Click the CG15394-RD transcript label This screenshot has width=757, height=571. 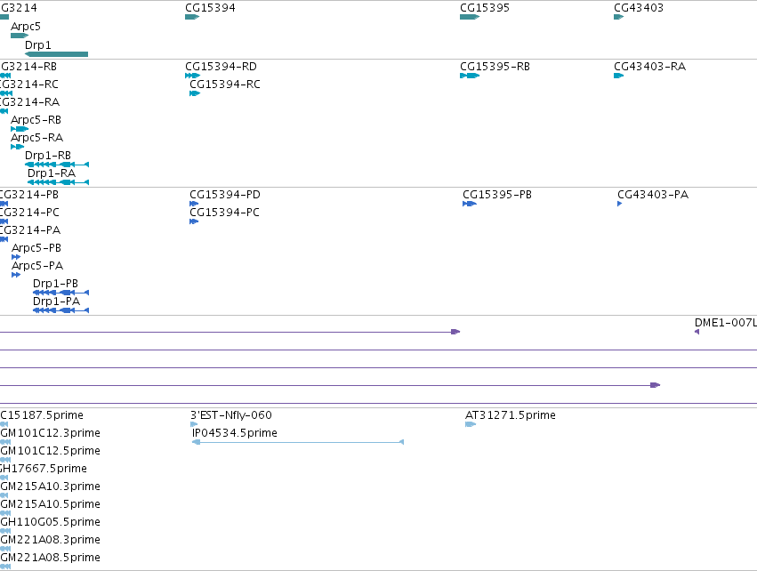tap(221, 67)
